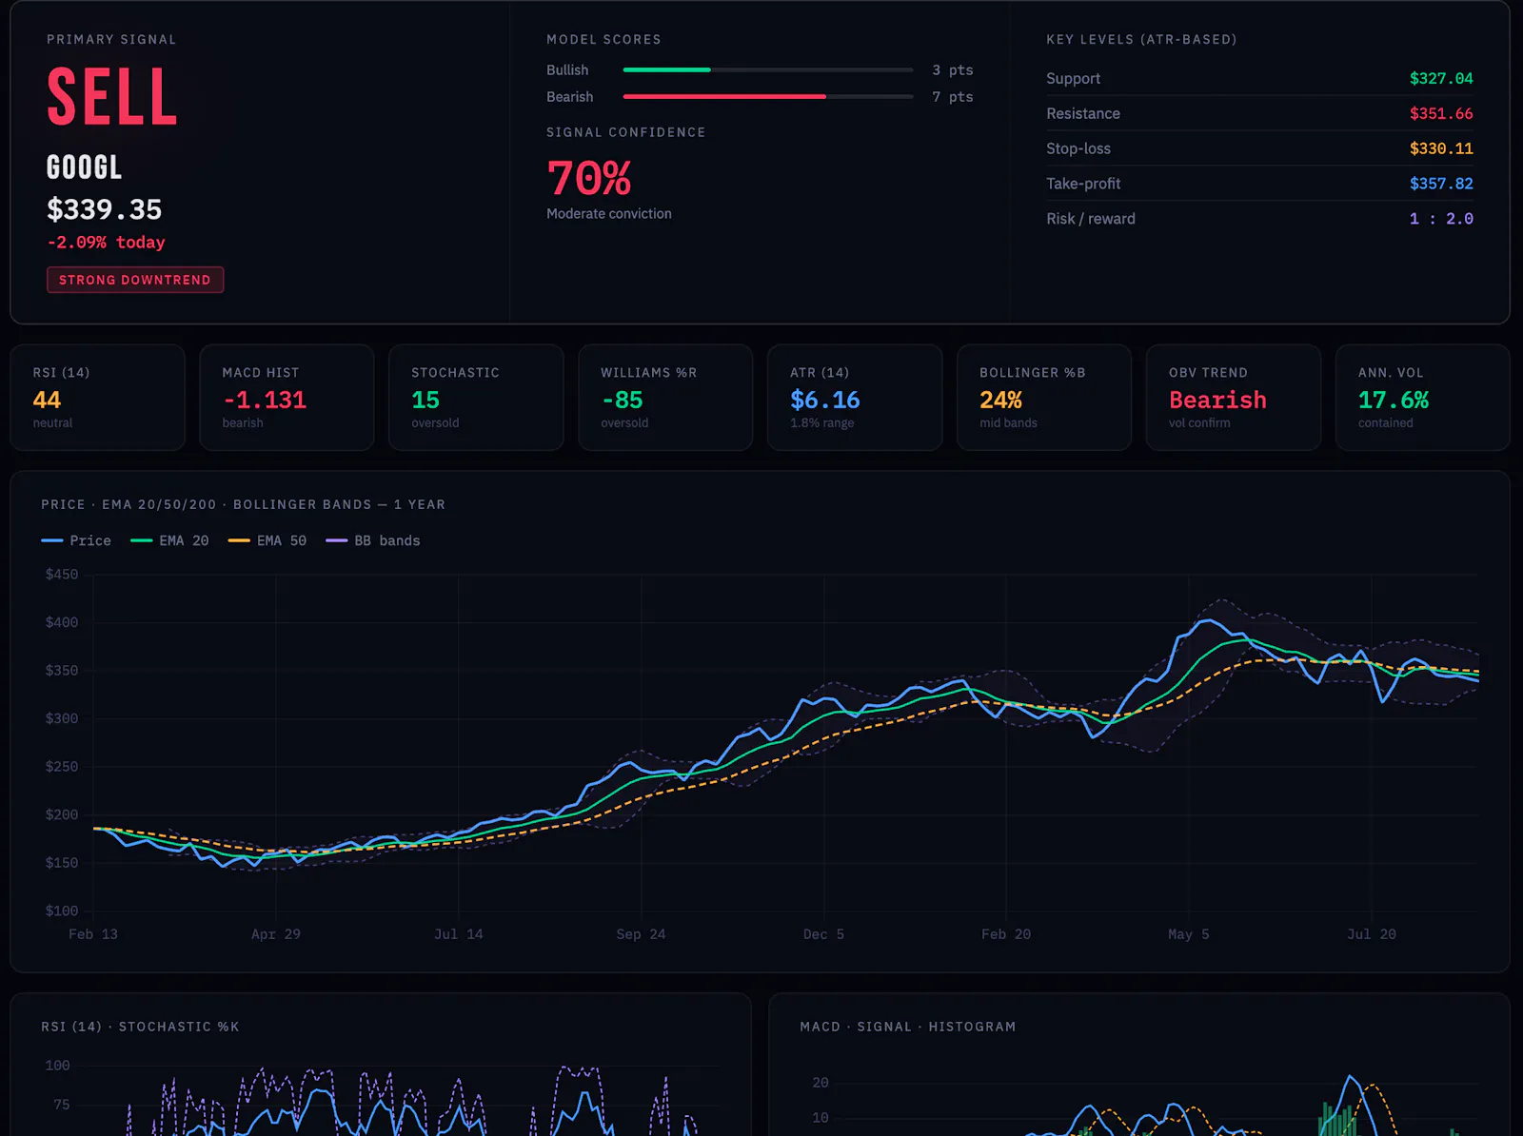This screenshot has height=1136, width=1523.
Task: Click the Bullish score progress bar
Action: coord(767,70)
